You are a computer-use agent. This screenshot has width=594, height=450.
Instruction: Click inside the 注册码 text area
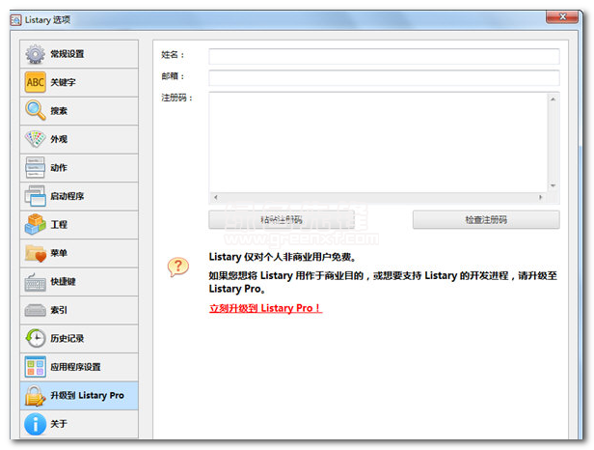pos(378,142)
